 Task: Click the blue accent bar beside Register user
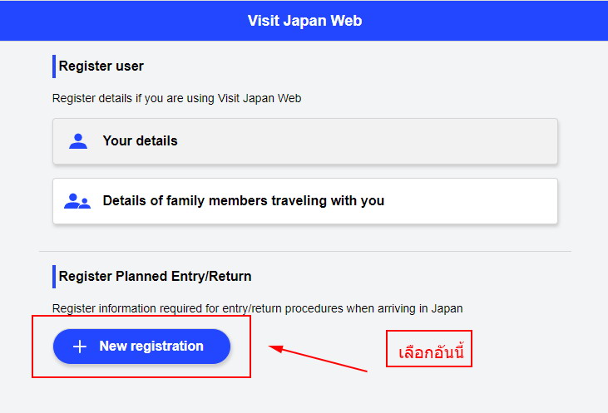coord(54,66)
